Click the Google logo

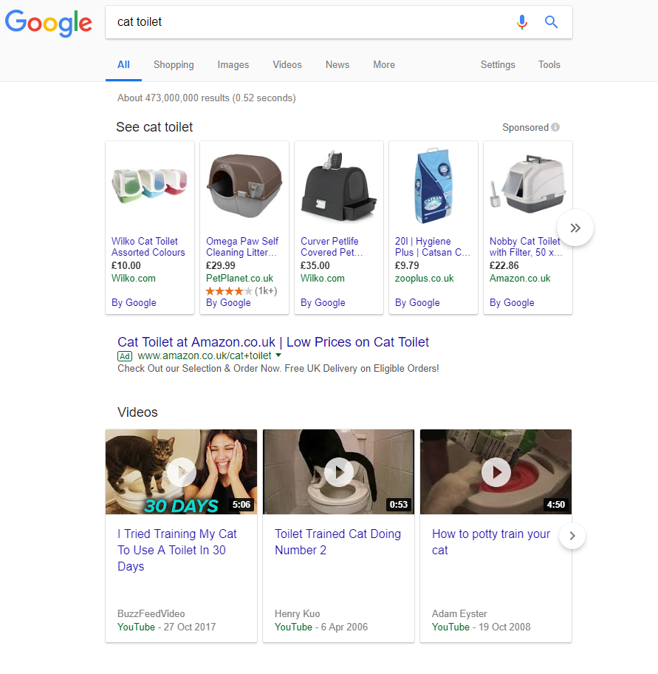click(48, 24)
